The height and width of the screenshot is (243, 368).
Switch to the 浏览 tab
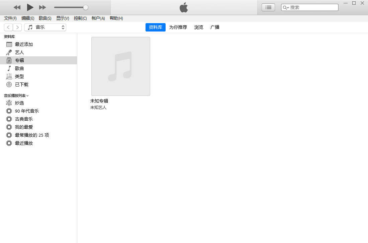198,27
